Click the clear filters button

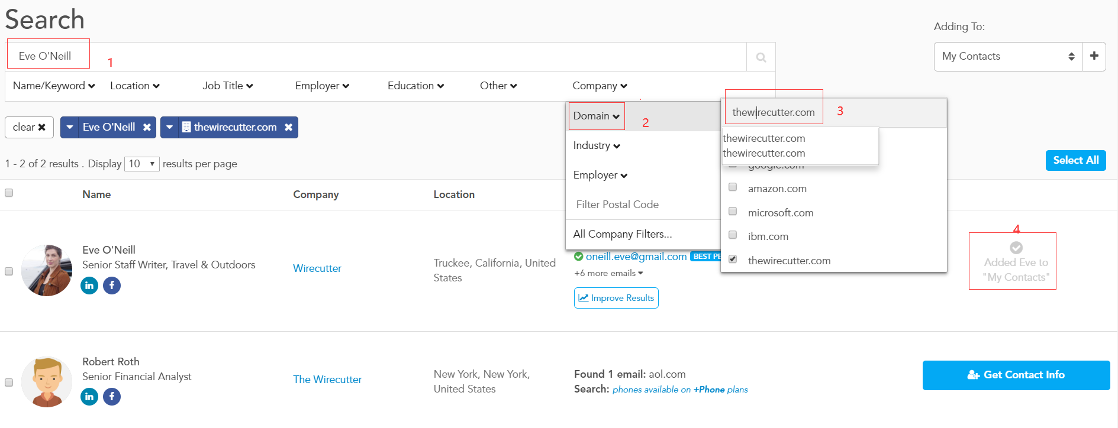pyautogui.click(x=29, y=127)
